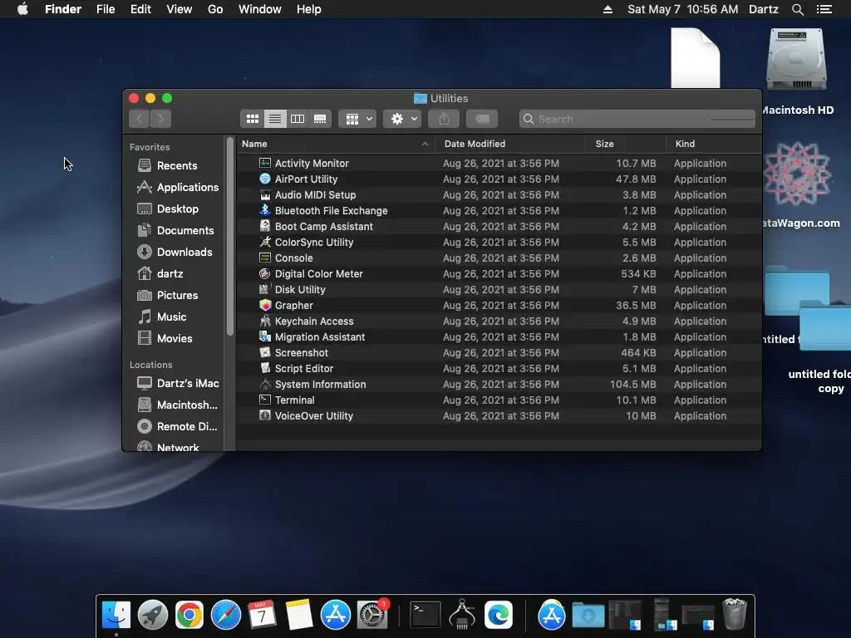Screen dimensions: 851x638
Task: Open the Apple menu
Action: click(22, 9)
